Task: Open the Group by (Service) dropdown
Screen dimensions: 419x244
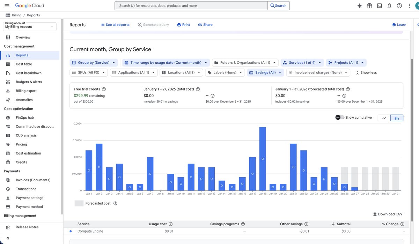Action: click(x=94, y=63)
